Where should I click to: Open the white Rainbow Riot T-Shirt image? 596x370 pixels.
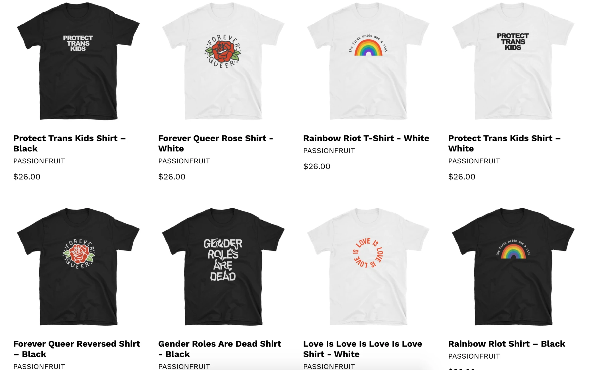click(x=368, y=61)
